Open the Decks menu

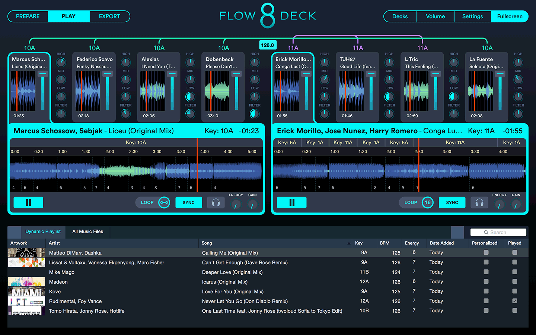click(x=400, y=16)
